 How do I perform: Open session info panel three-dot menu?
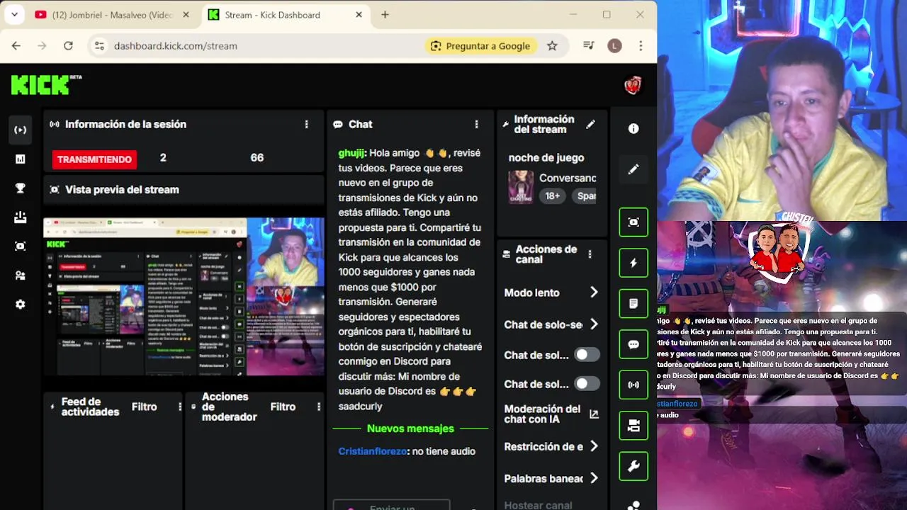[x=307, y=124]
